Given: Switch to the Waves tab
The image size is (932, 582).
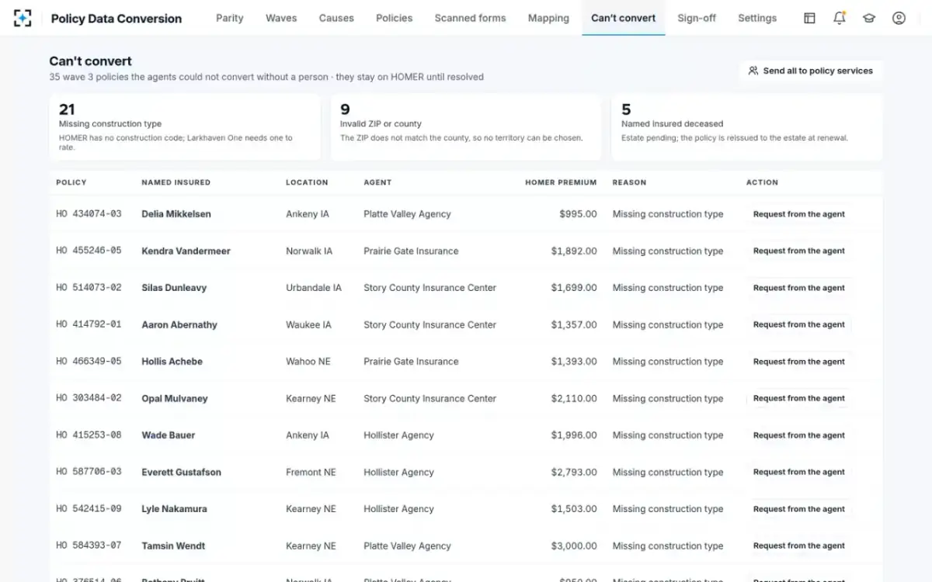Looking at the screenshot, I should (281, 18).
